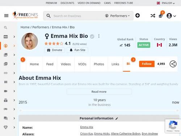The width and height of the screenshot is (181, 136).
Task: Click the sidebar forum chat icon
Action: pos(6,118)
